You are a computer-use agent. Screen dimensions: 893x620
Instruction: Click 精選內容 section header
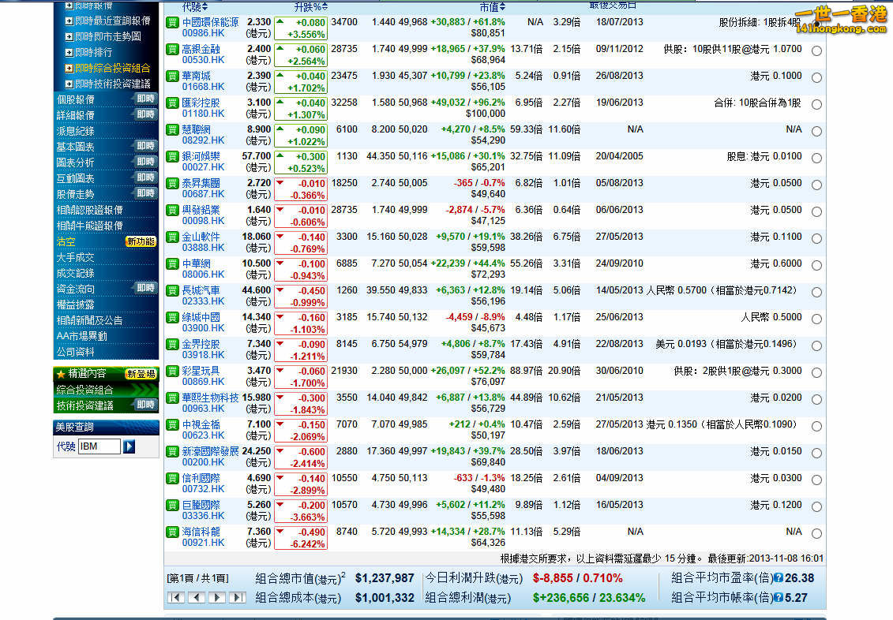point(106,374)
